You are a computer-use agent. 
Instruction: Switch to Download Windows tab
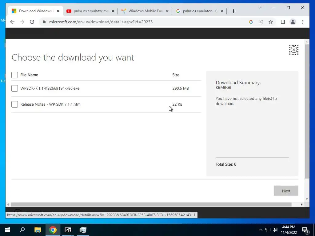point(35,11)
